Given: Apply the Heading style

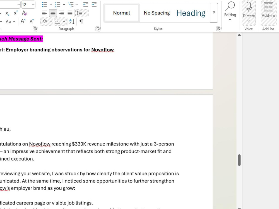Looking at the screenshot, I should coord(191,13).
